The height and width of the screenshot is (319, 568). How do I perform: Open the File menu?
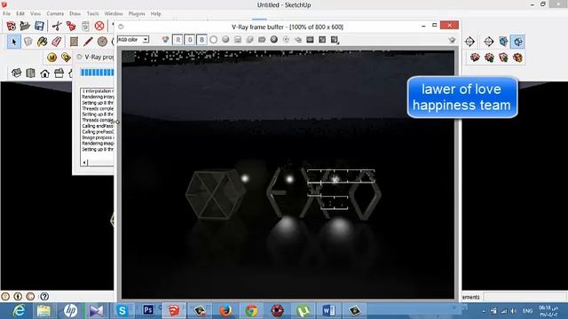[x=6, y=13]
